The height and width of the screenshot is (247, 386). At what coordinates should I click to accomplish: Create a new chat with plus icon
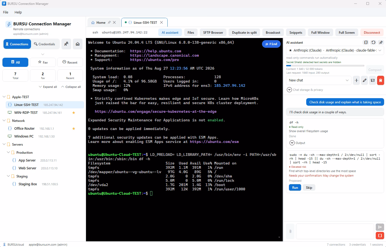356,80
